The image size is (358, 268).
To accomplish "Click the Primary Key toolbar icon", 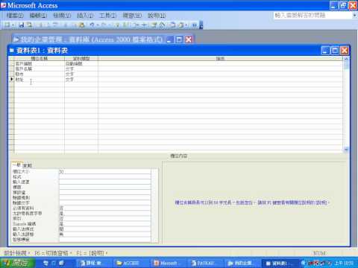I will click(x=117, y=25).
